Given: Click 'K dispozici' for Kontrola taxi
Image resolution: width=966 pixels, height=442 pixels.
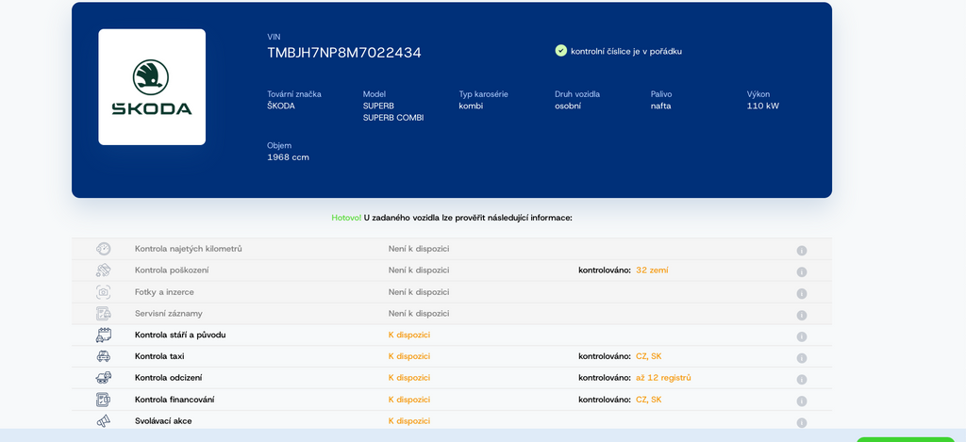Looking at the screenshot, I should [x=409, y=356].
